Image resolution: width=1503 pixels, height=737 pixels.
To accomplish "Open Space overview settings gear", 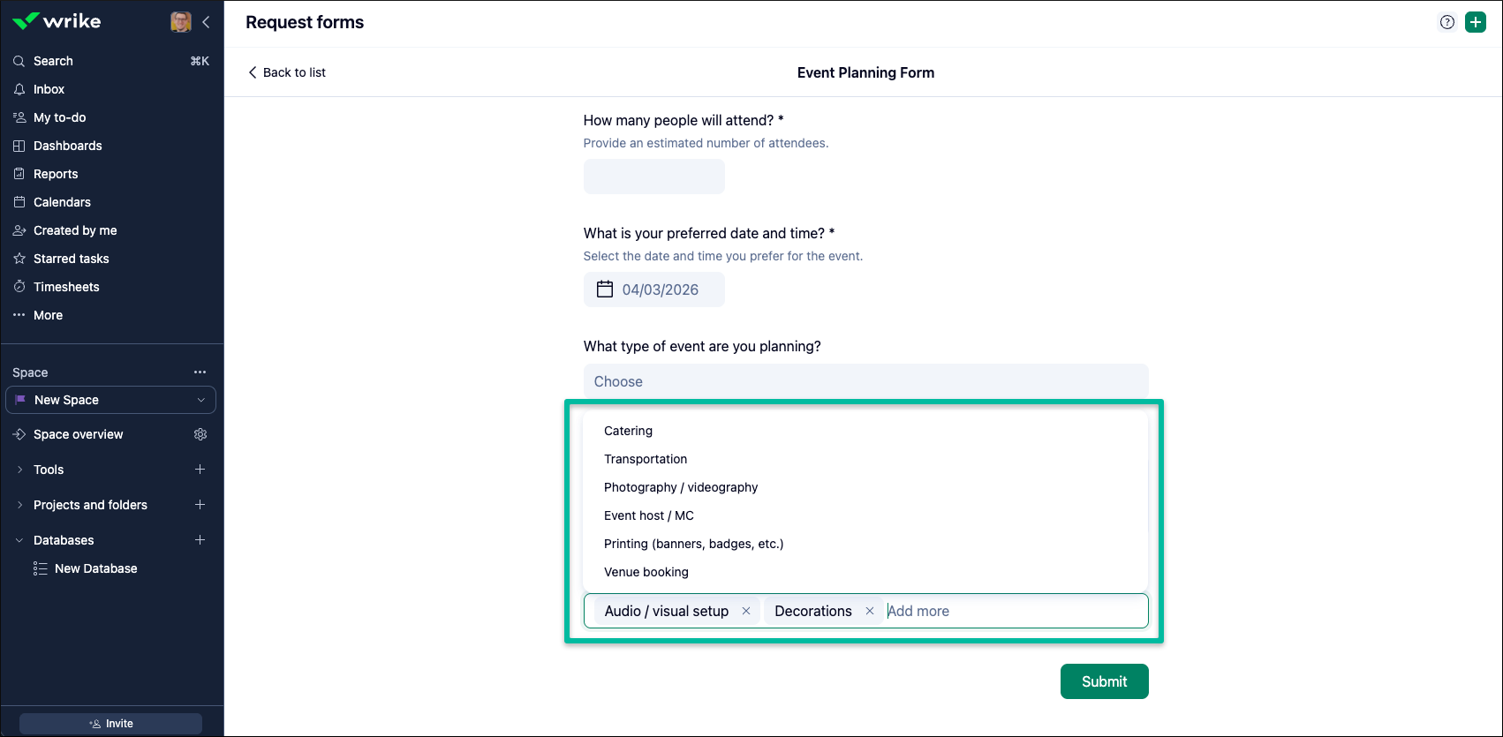I will (200, 434).
